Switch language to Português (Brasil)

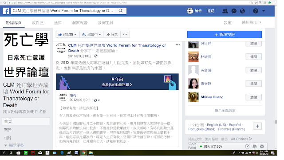click(x=202, y=129)
